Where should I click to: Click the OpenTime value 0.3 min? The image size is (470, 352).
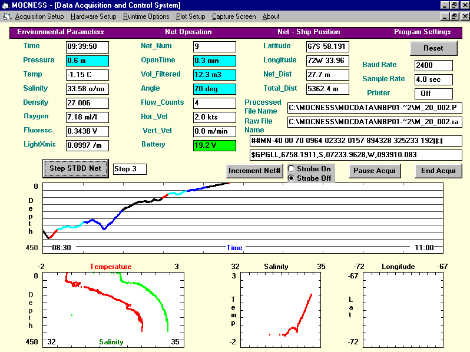point(214,61)
